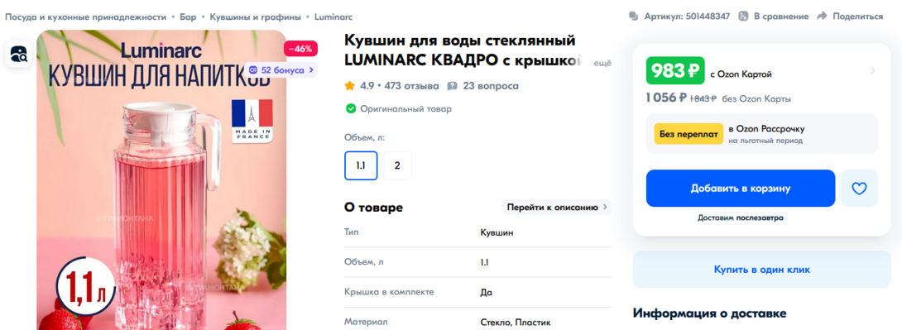Image resolution: width=902 pixels, height=330 pixels.
Task: Click the О товаре heading
Action: (373, 208)
